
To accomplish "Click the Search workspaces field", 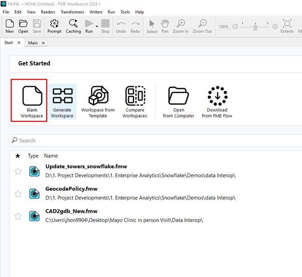I will 155,140.
